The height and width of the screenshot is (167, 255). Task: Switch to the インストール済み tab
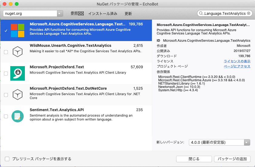tap(103, 14)
